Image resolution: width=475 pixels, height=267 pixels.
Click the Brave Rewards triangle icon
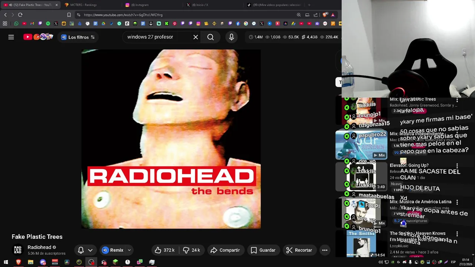pos(332,15)
